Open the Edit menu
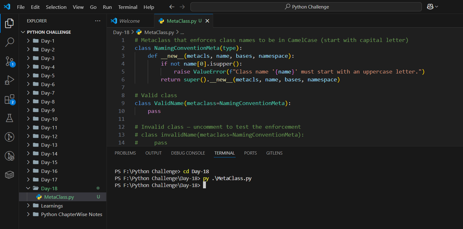The width and height of the screenshot is (463, 229). 35,7
